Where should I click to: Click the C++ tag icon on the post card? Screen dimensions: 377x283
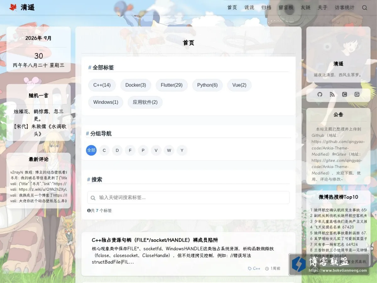250,269
